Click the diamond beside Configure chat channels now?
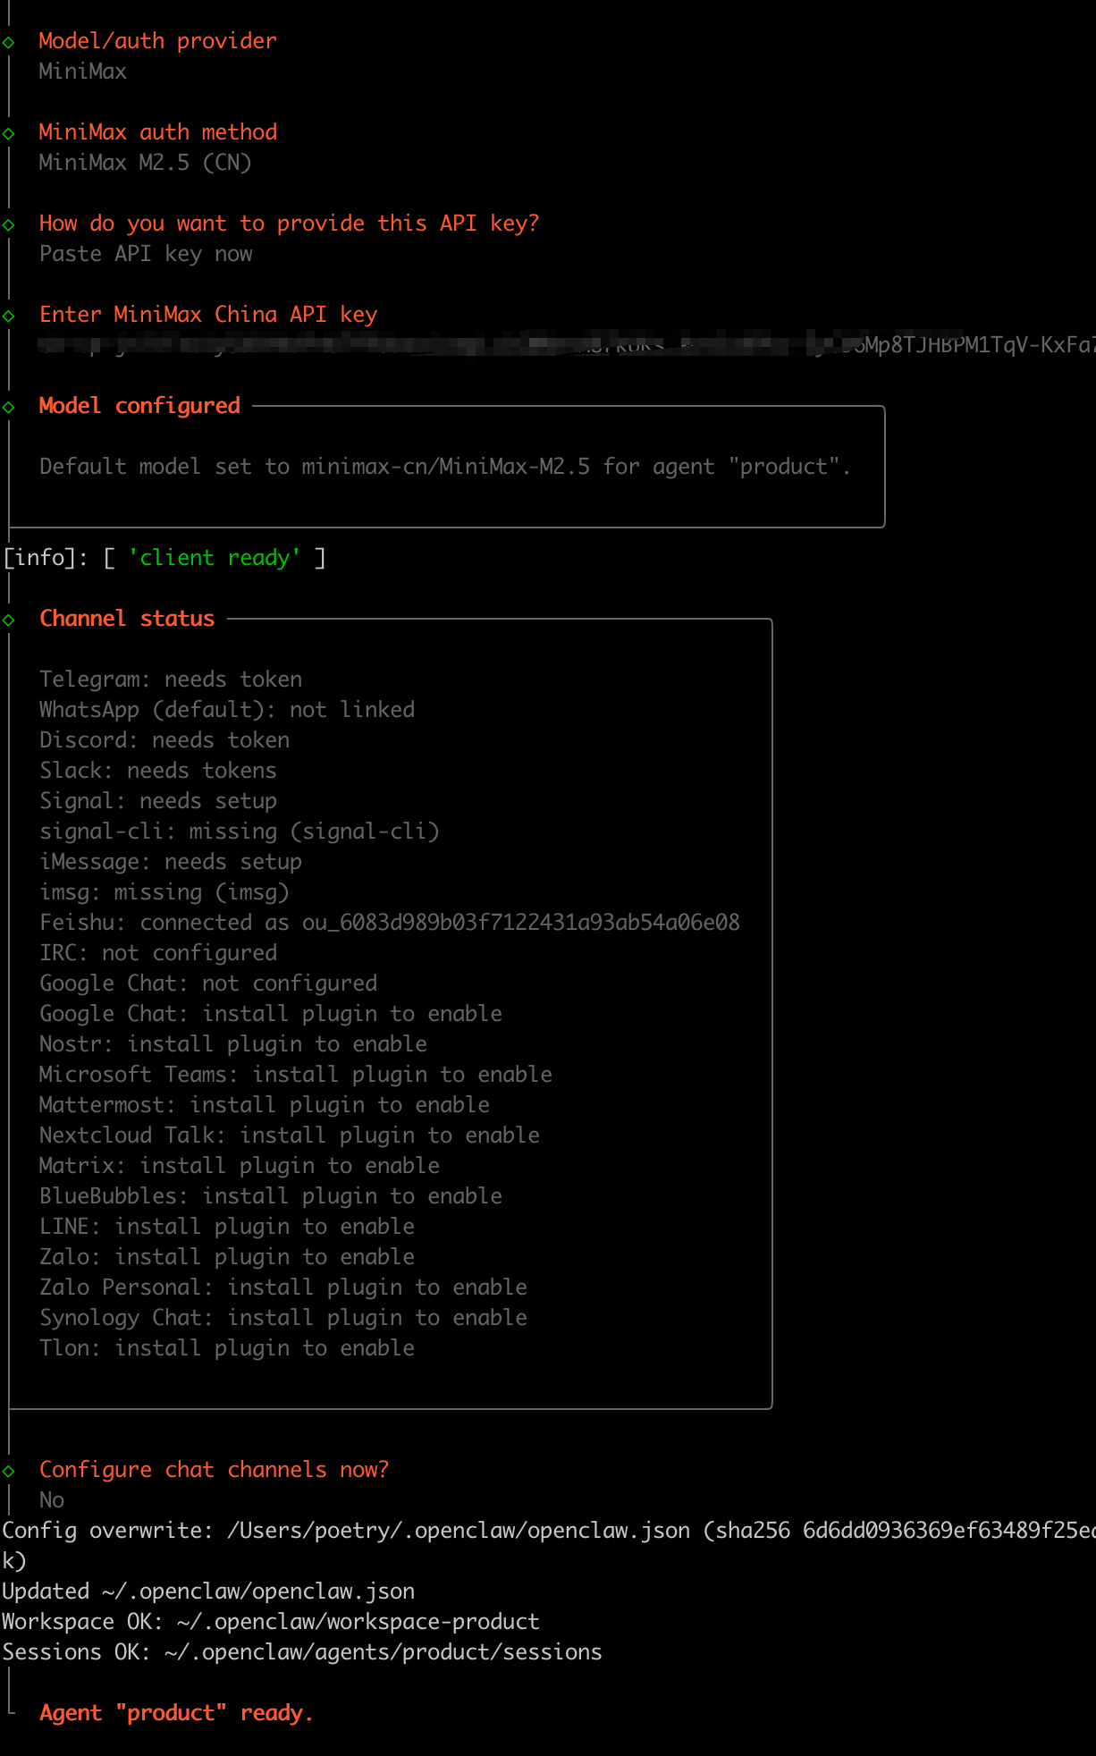 [9, 1471]
